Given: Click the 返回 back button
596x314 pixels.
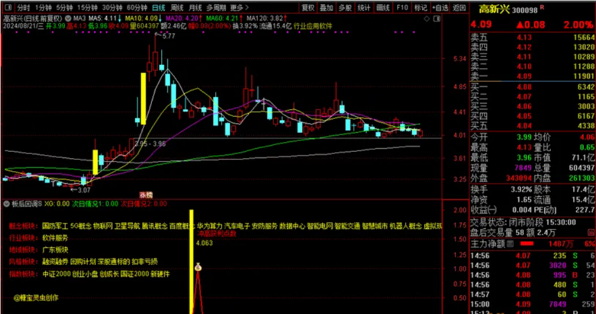Looking at the screenshot, I should pos(459,8).
